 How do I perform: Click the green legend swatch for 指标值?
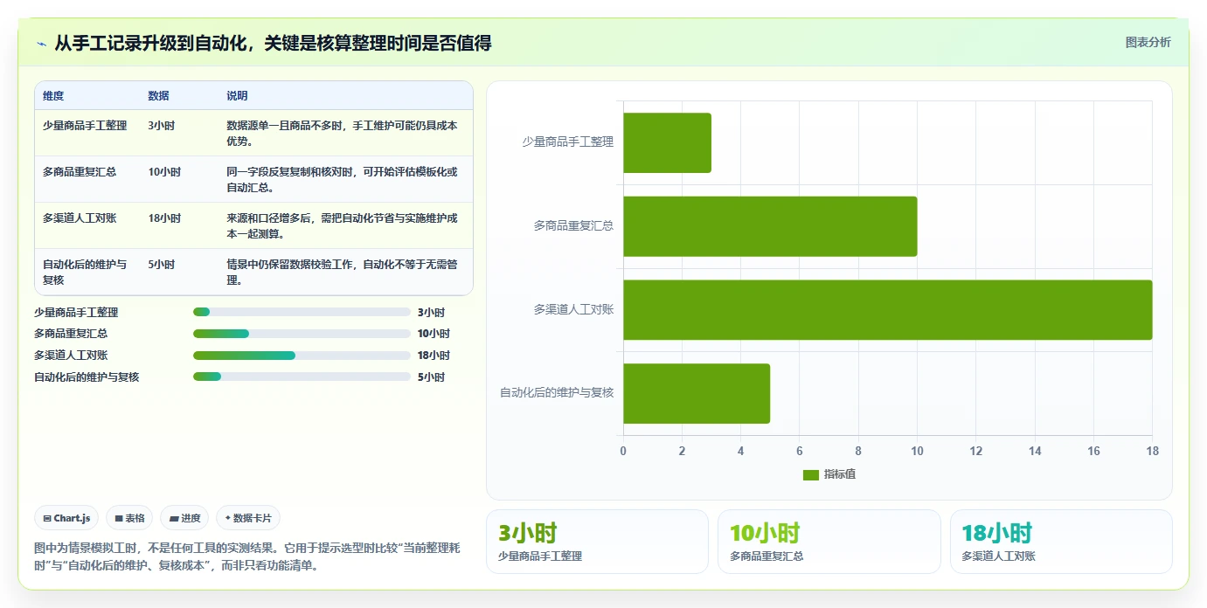[810, 474]
